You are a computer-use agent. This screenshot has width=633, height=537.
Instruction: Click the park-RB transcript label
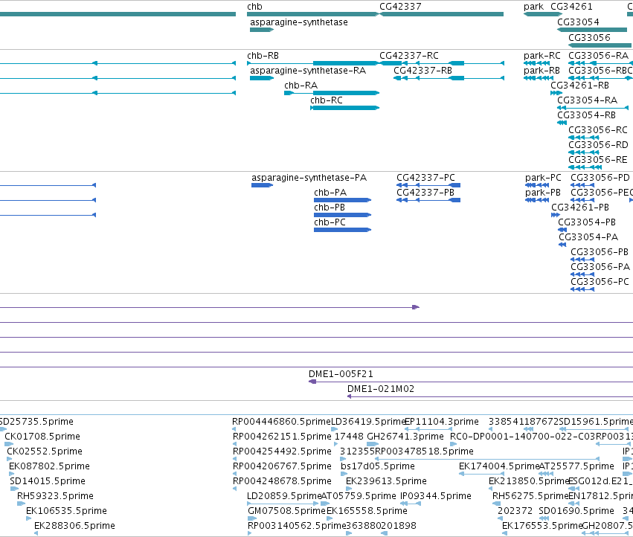(x=542, y=71)
